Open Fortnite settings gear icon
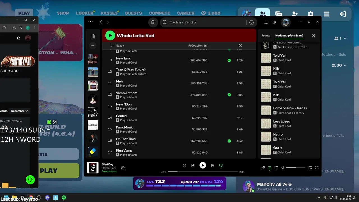Viewport: 359px width, 202px height. [x=310, y=14]
